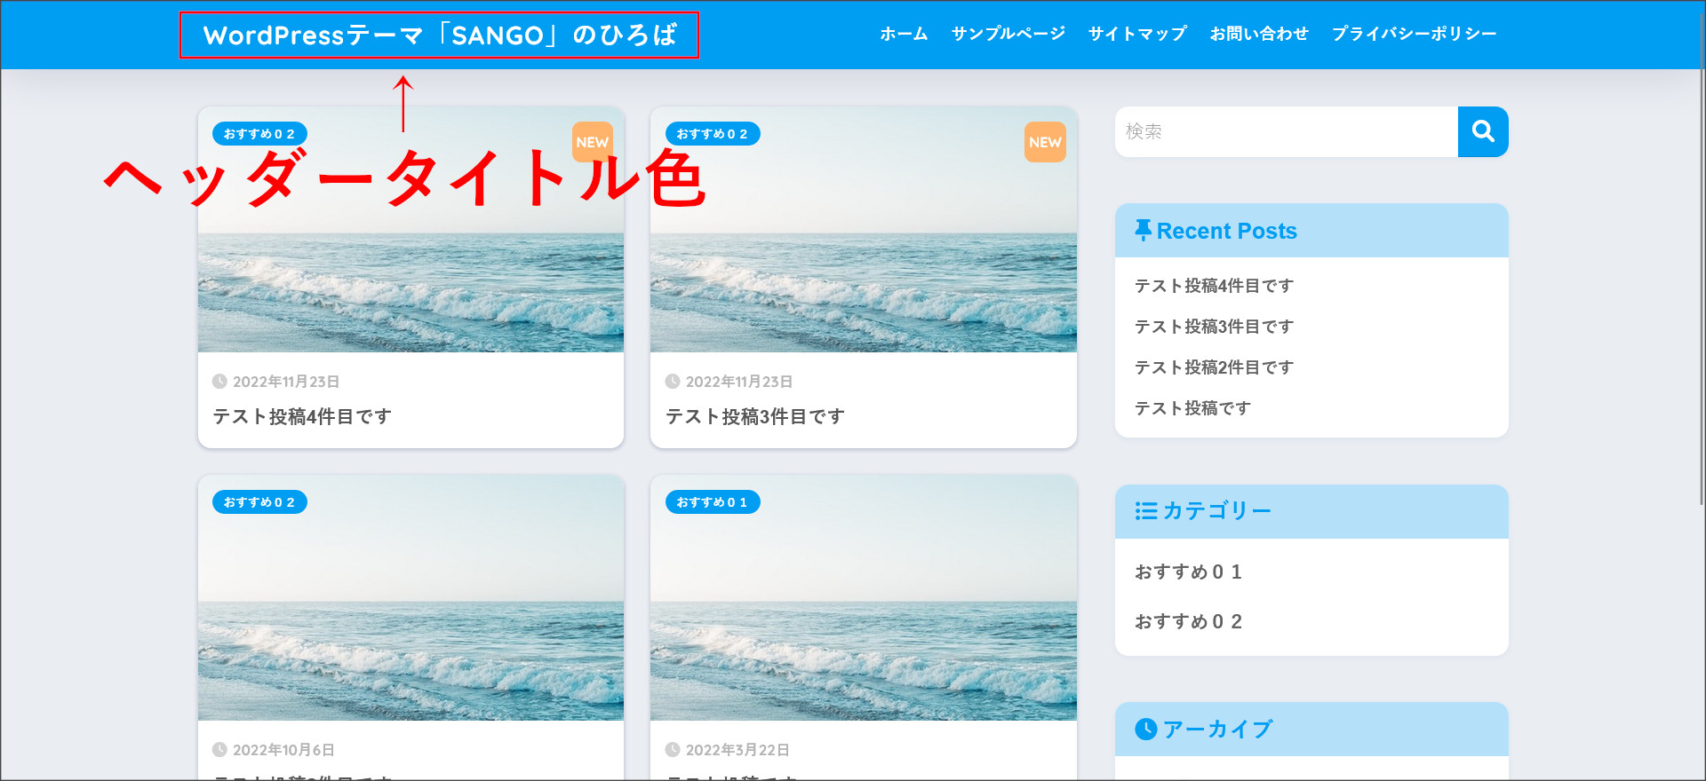Click the NEW badge on テスト投稿4件目 card

point(592,142)
